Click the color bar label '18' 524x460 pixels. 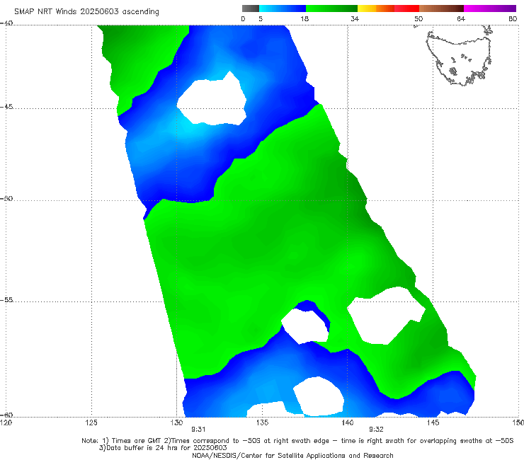304,19
